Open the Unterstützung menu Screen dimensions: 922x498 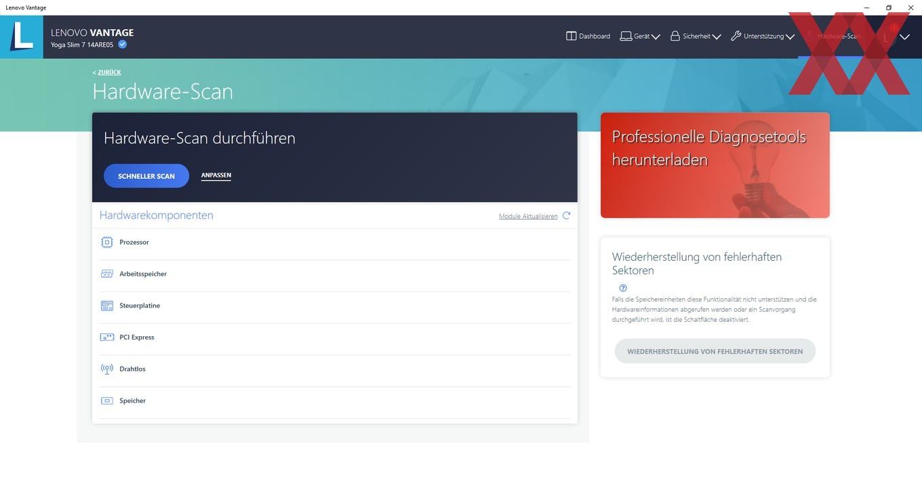763,37
